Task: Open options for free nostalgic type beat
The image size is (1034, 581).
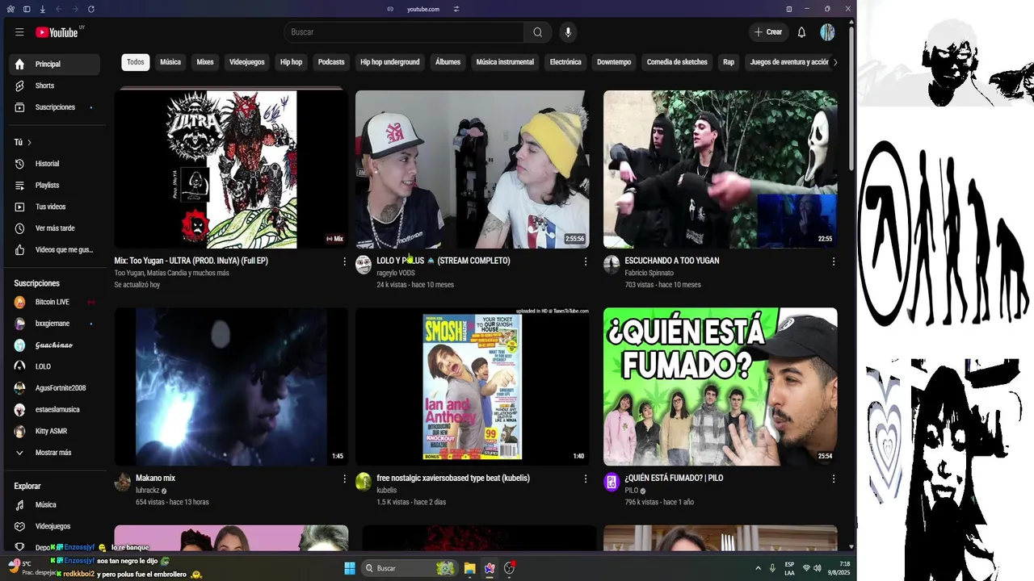Action: 586,479
